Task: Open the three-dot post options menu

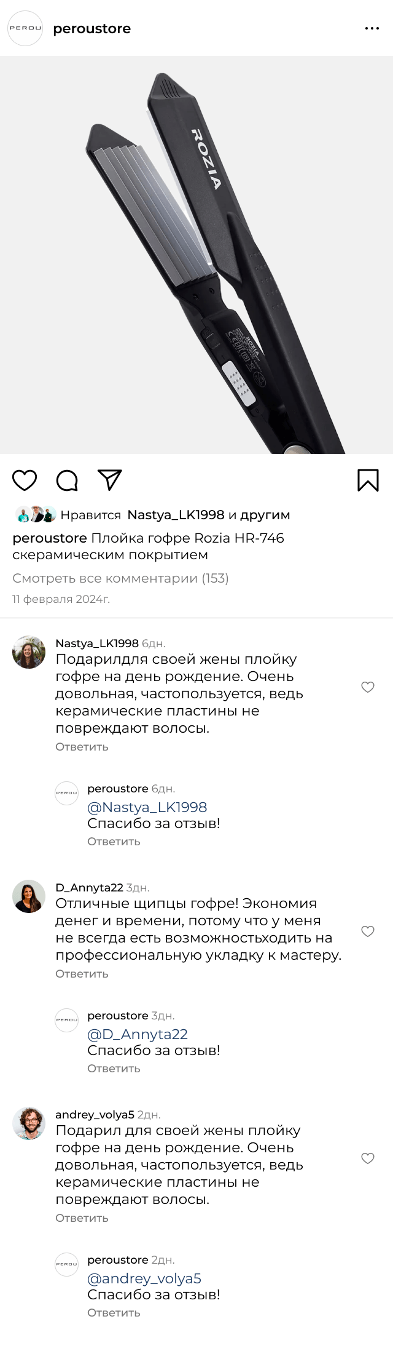Action: (372, 29)
